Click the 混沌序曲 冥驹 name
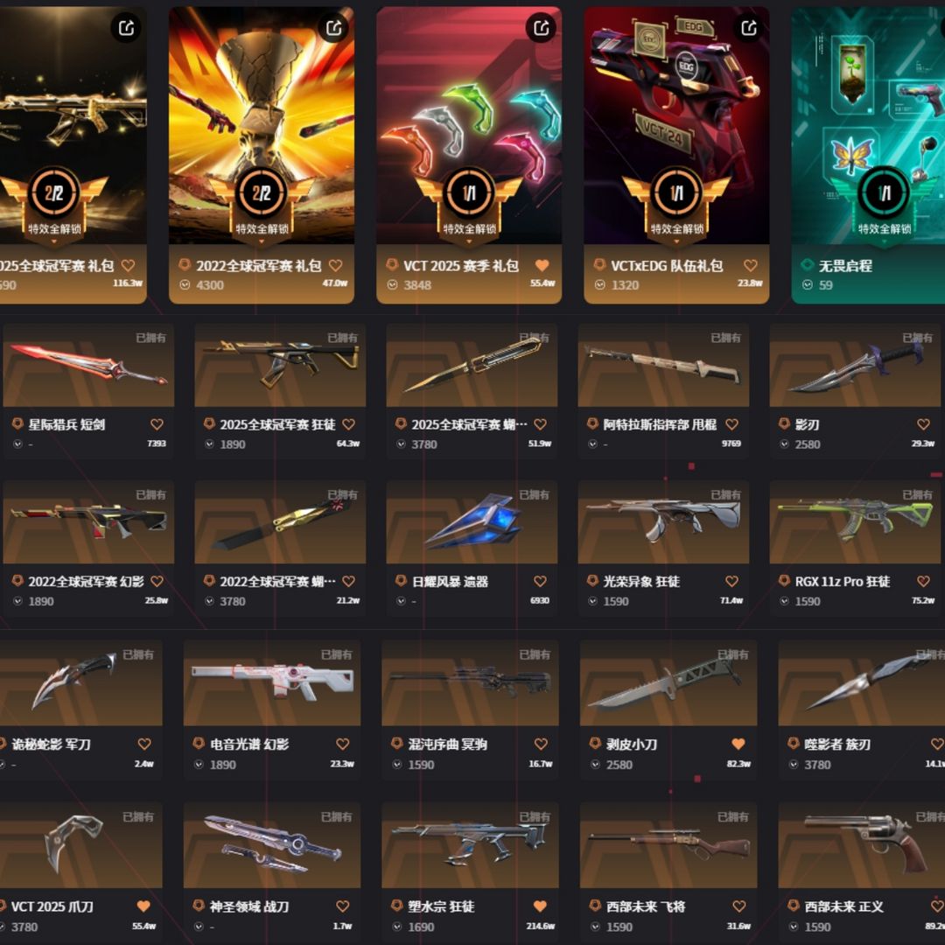Screen dimensions: 945x945 click(448, 745)
